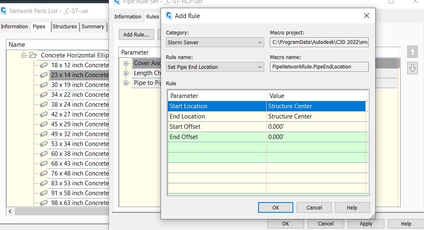The image size is (424, 230).
Task: Click the pipe icon beside 45 x 29 inch Concrete
Action: [44, 124]
